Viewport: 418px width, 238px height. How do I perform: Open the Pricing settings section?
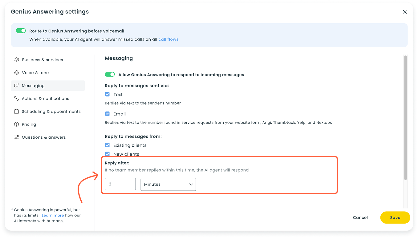(x=29, y=124)
